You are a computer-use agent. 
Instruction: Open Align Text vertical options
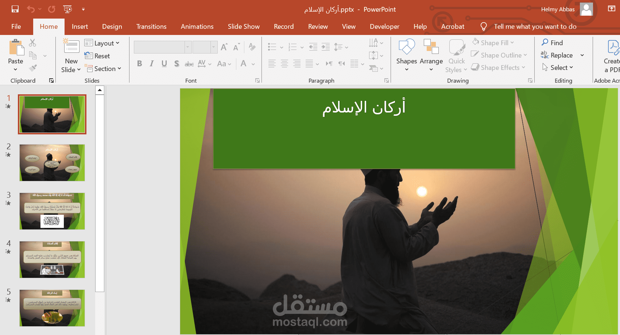point(376,55)
